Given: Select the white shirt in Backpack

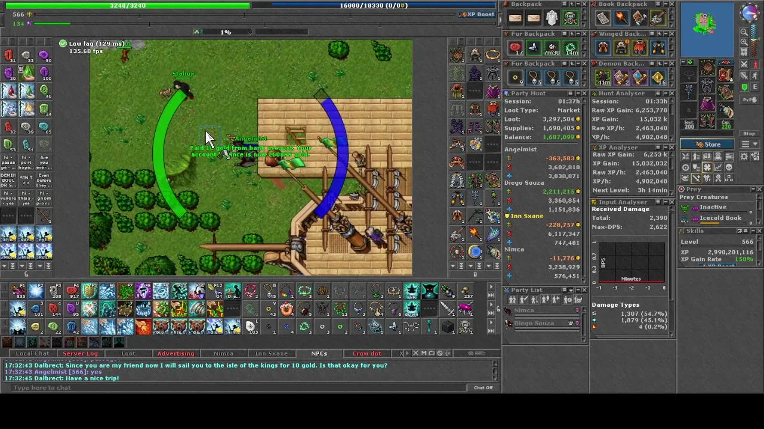Looking at the screenshot, I should click(x=552, y=18).
